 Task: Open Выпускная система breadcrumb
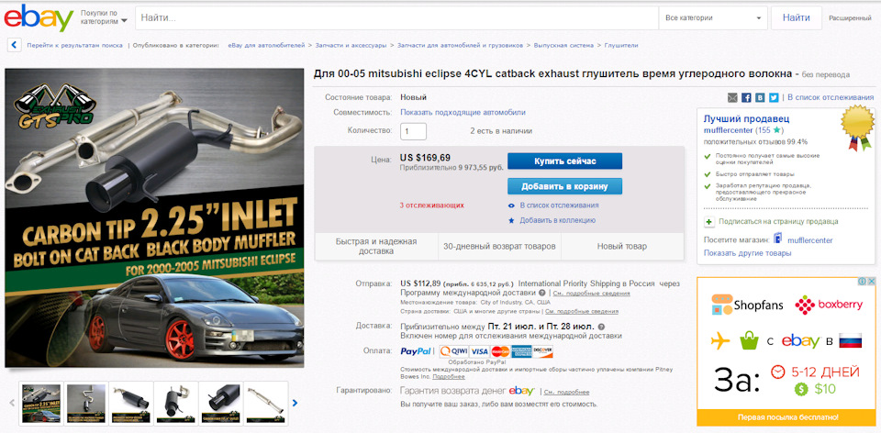(x=563, y=45)
